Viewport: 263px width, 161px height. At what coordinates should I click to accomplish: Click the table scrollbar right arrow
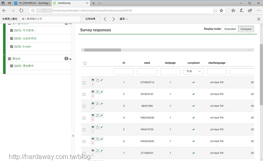(x=249, y=50)
